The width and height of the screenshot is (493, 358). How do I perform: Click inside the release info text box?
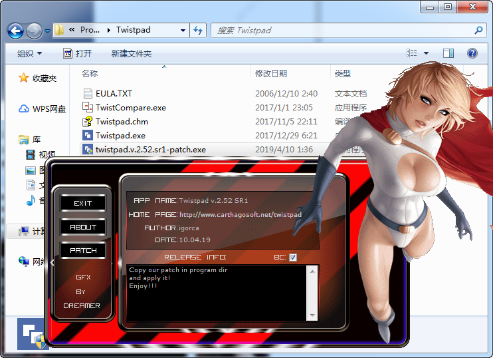[217, 293]
